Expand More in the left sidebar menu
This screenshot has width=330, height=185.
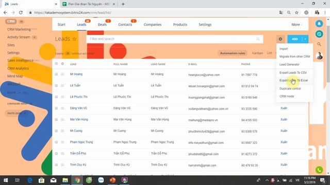(14, 92)
